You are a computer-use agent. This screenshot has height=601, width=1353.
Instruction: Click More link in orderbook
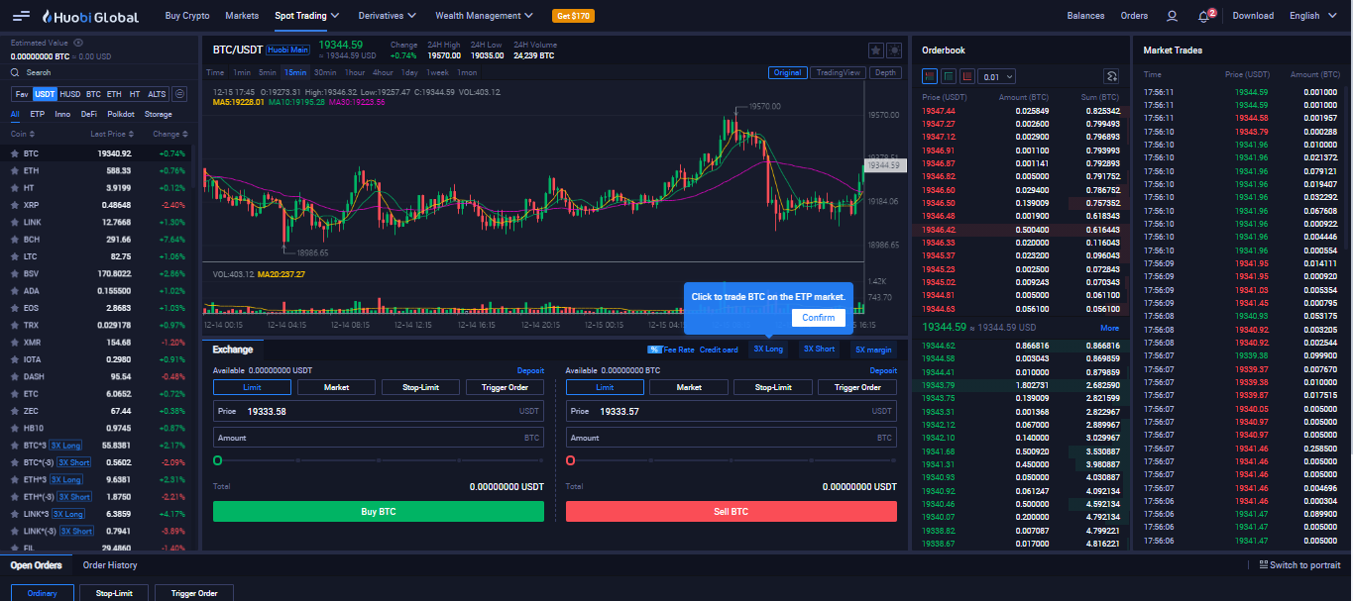(x=1109, y=328)
